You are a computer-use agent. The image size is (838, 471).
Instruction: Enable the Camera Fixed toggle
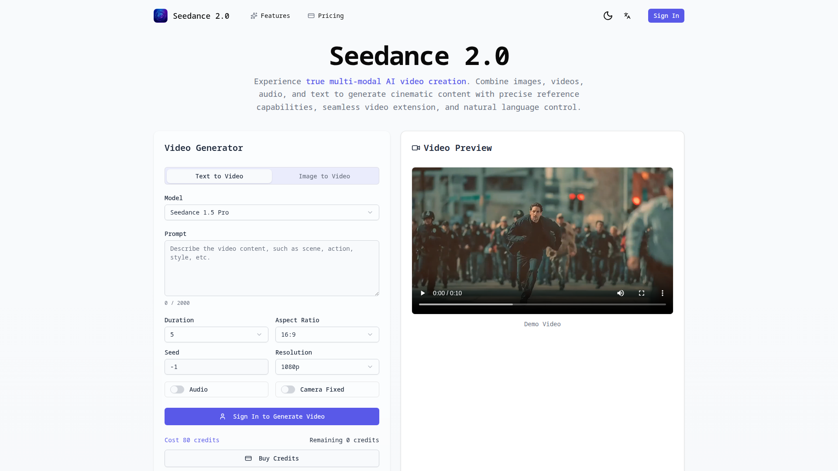click(x=288, y=389)
